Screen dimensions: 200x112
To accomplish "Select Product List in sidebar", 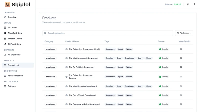I will (18, 65).
